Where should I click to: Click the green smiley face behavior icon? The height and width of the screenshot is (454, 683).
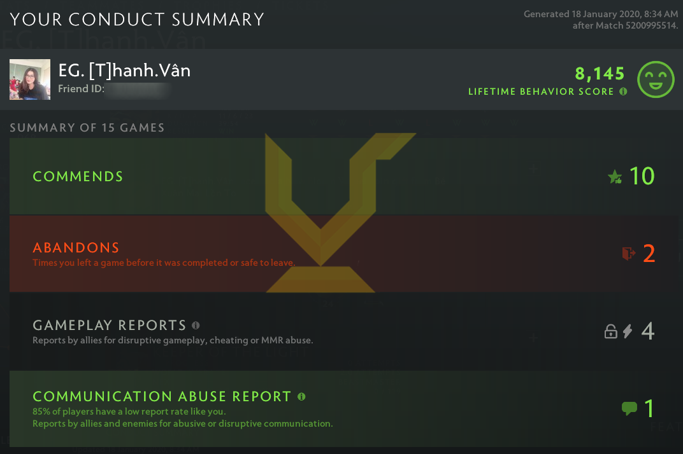(656, 79)
